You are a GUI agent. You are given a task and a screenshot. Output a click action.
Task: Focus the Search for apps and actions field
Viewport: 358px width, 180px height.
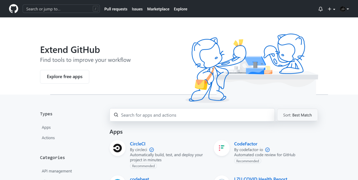192,115
